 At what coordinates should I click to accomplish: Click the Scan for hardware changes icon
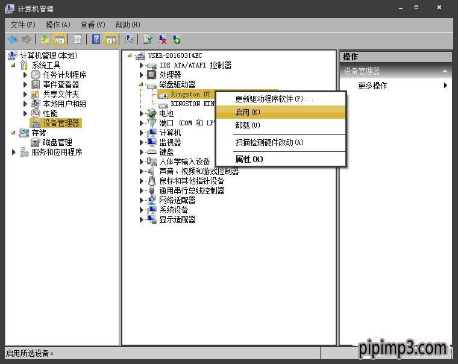pyautogui.click(x=130, y=39)
